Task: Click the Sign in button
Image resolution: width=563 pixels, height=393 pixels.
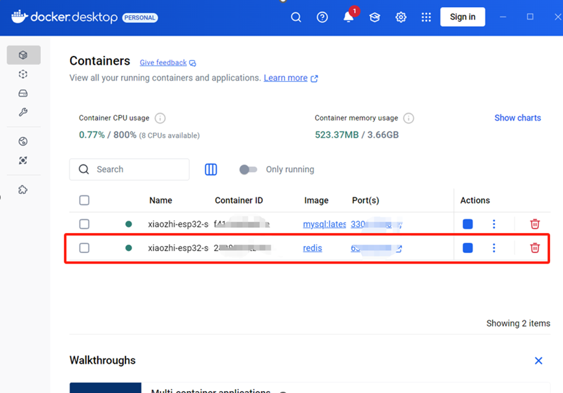Action: (462, 17)
